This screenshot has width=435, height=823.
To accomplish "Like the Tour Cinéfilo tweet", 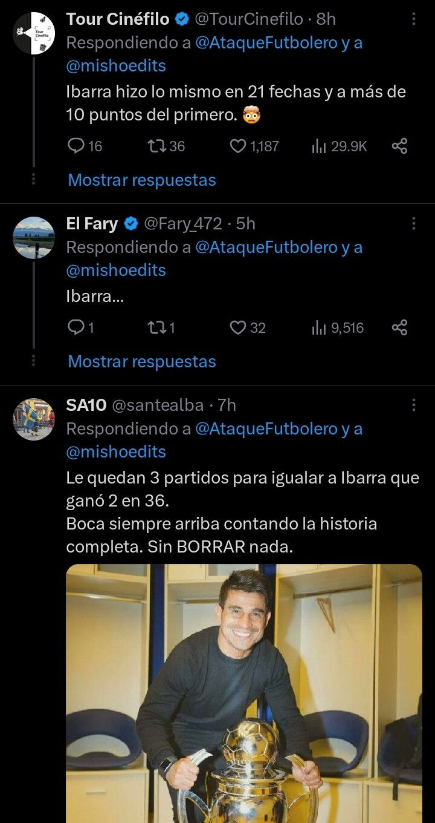I will (239, 146).
